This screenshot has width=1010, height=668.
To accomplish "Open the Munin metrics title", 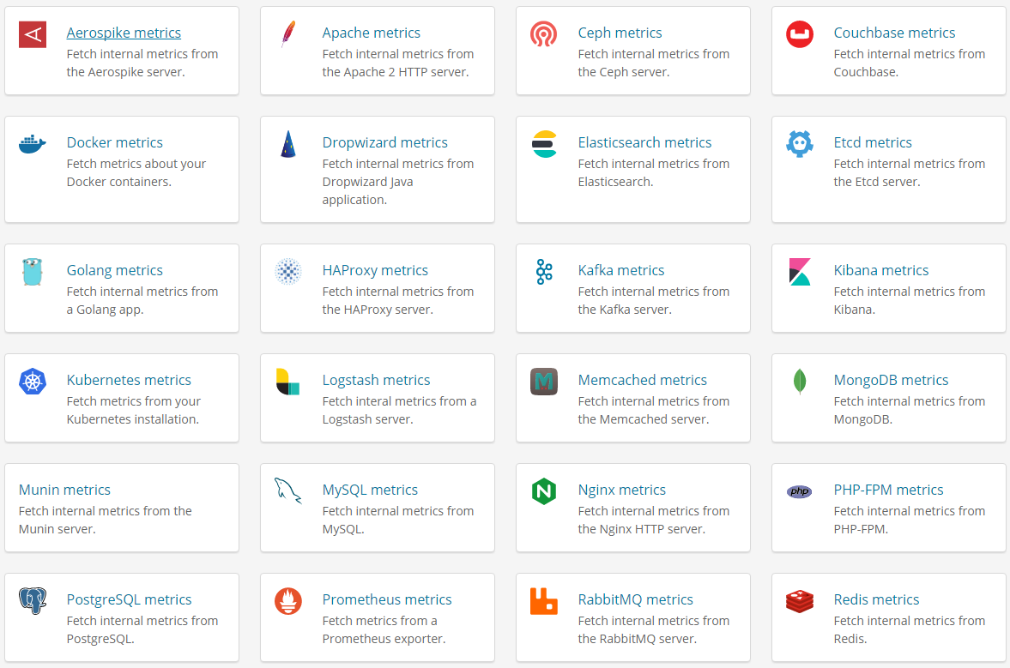I will (64, 490).
